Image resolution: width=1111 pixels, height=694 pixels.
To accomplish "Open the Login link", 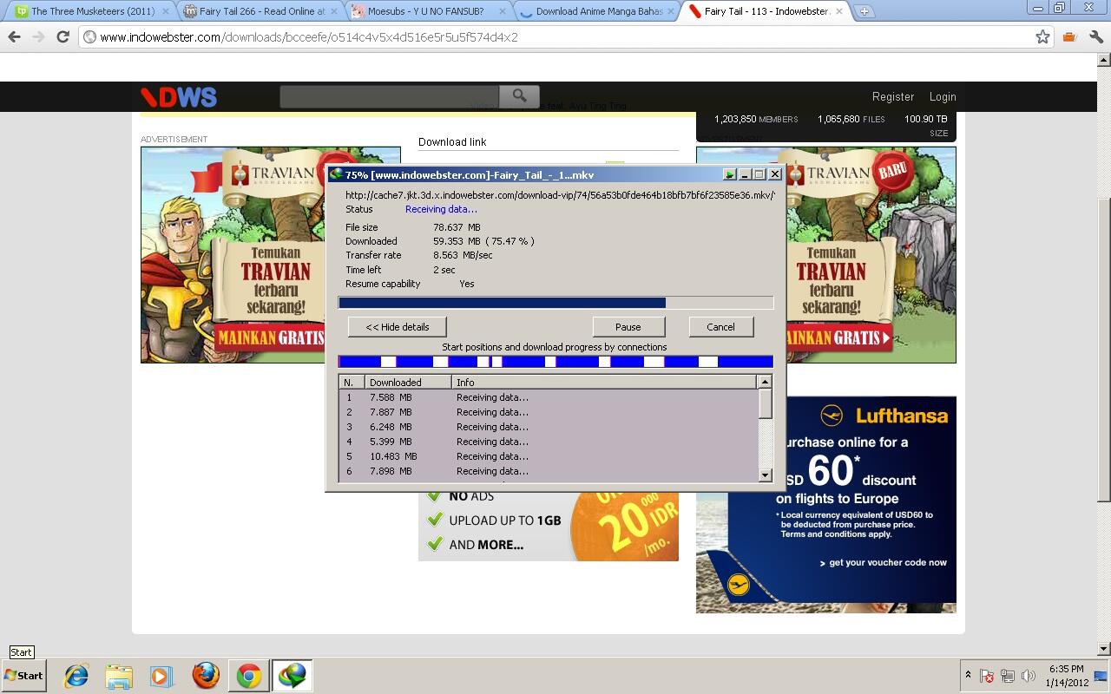I will 943,96.
